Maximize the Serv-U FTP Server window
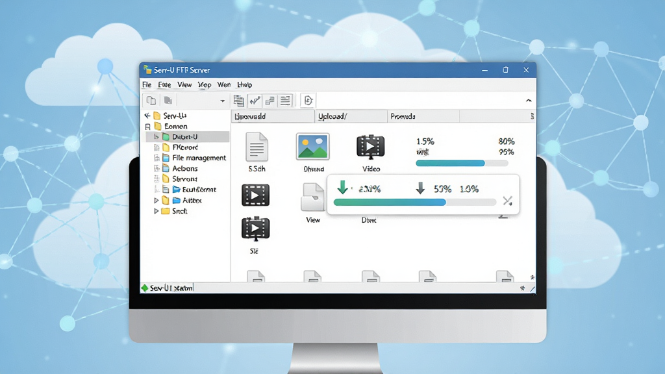The width and height of the screenshot is (665, 374). point(505,70)
